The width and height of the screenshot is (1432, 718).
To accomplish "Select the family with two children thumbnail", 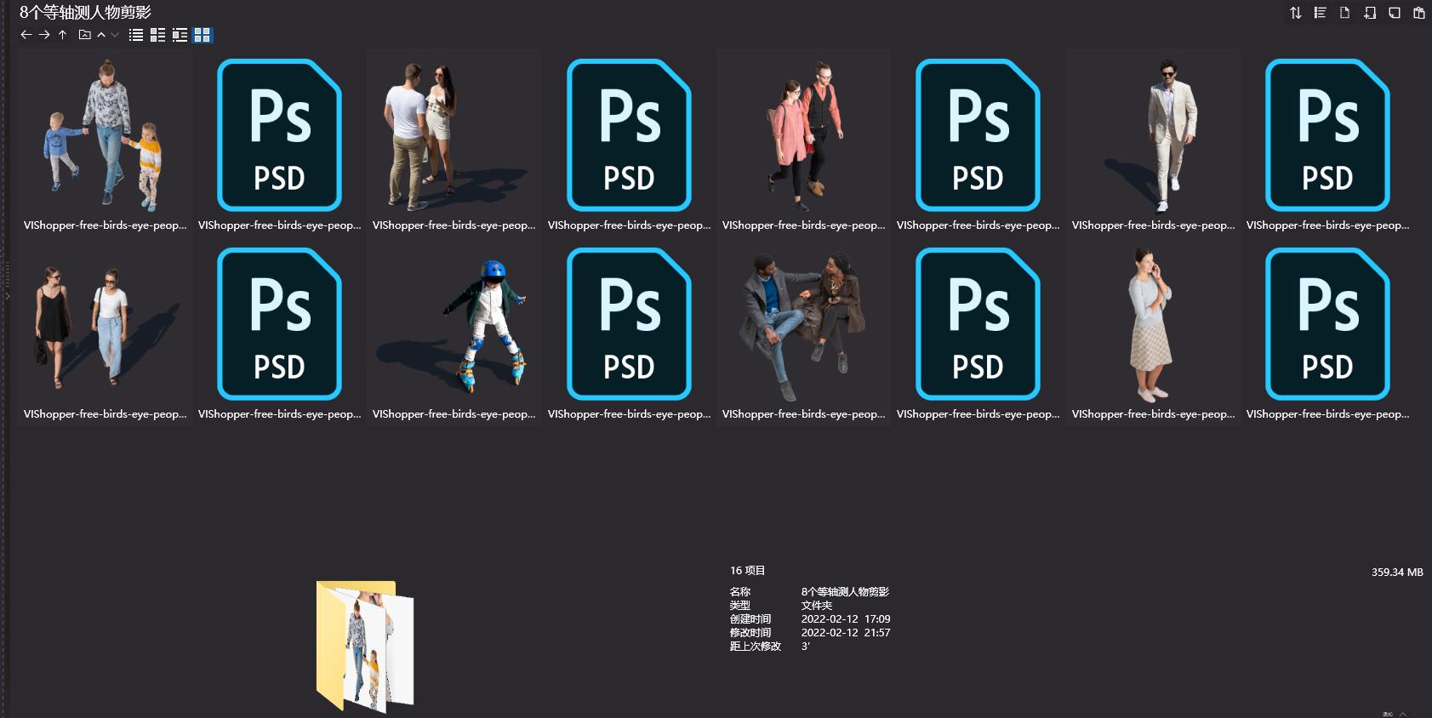I will coord(105,136).
